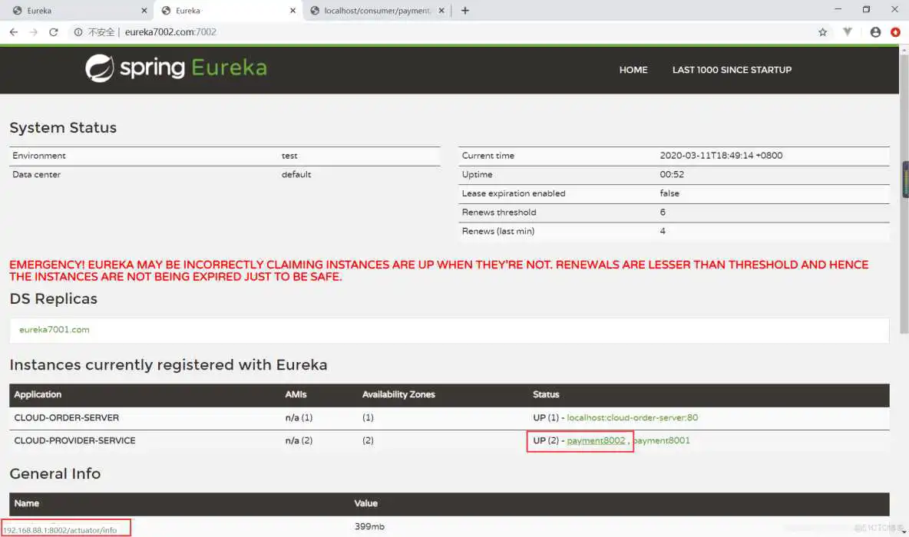Open the HOME nav item

(633, 70)
